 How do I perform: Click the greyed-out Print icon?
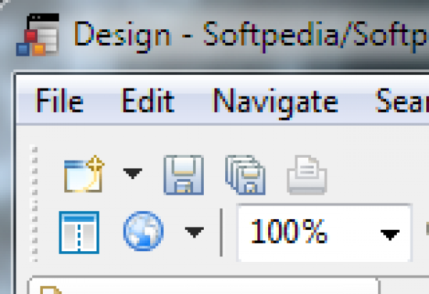[x=307, y=176]
